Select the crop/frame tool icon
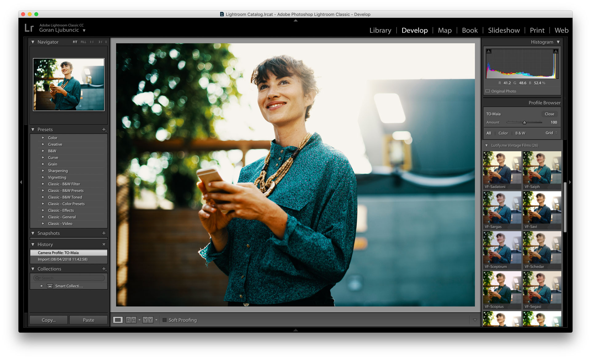Viewport: 591px width, 359px height. 118,320
